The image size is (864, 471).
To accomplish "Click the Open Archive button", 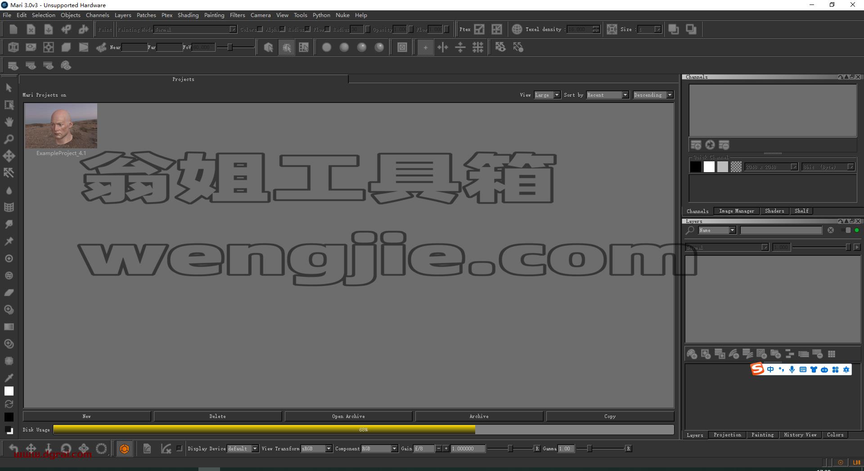I will point(348,416).
